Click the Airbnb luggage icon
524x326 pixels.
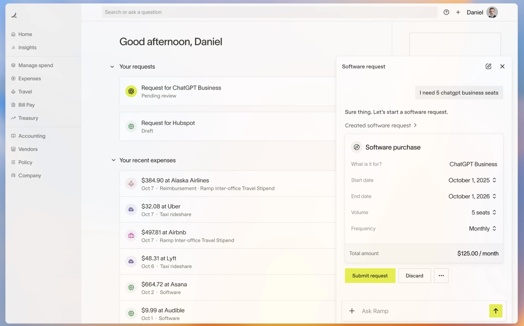point(131,236)
